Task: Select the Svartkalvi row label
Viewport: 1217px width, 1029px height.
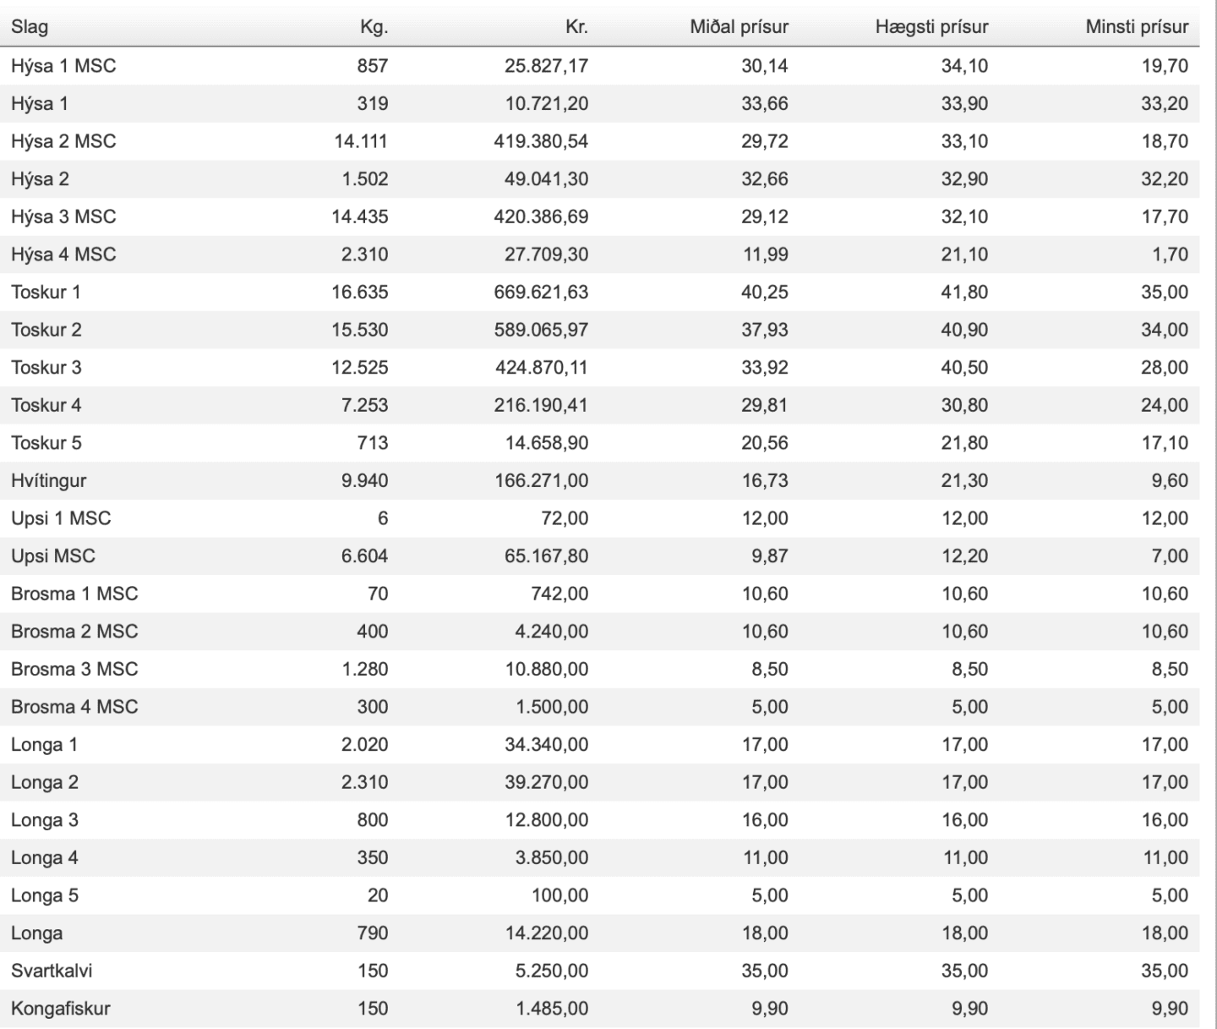Action: click(52, 971)
